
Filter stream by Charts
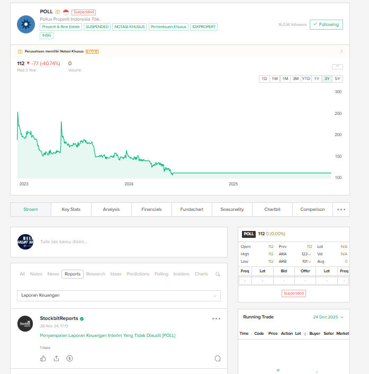click(x=201, y=274)
